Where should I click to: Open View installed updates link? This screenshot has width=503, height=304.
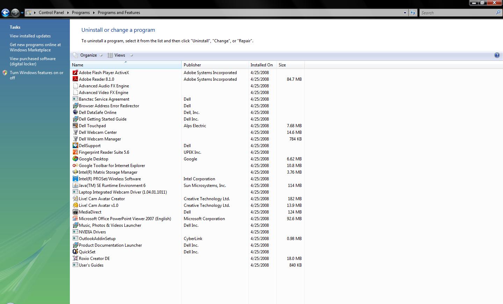coord(30,36)
